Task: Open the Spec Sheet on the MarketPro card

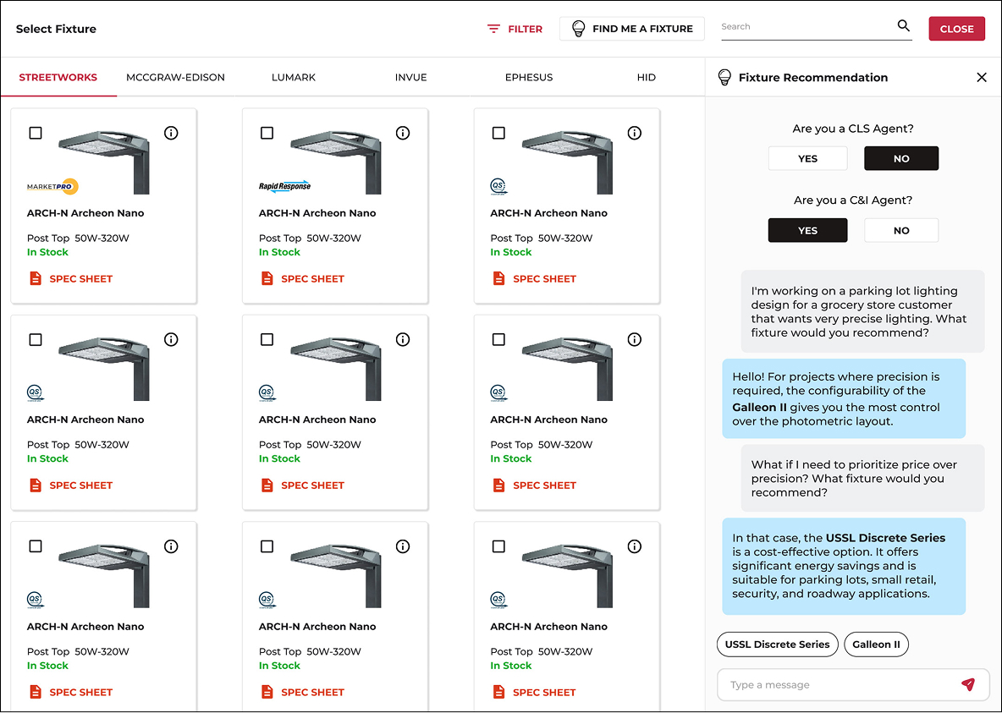Action: pyautogui.click(x=71, y=278)
